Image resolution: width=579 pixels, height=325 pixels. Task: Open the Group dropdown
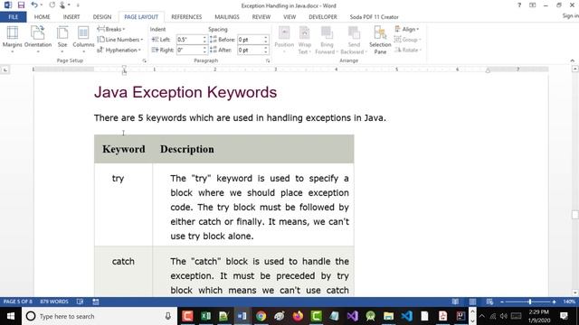pyautogui.click(x=408, y=40)
